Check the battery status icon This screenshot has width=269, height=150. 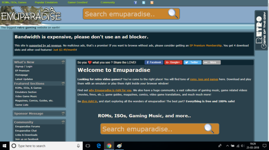point(233,146)
